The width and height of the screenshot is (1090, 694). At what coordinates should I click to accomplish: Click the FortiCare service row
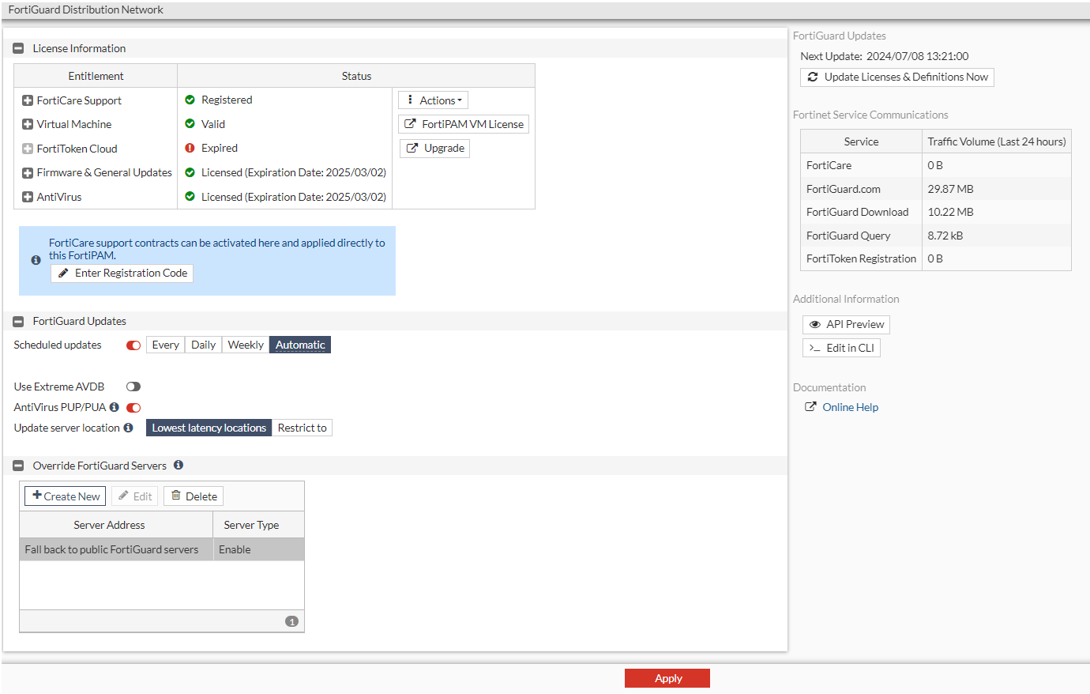coord(936,165)
